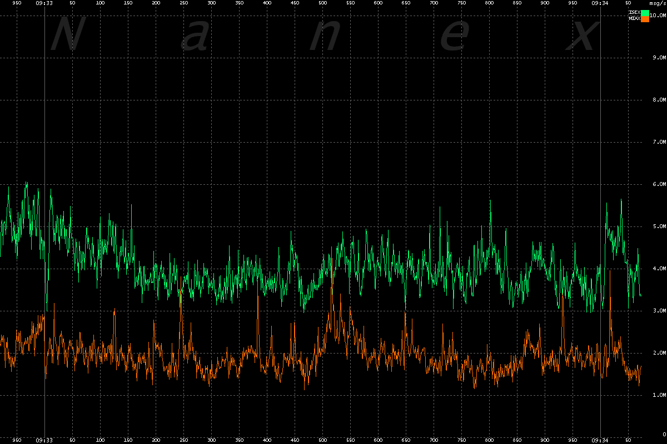The image size is (667, 444).
Task: Click the 9.0M value on the y-axis
Action: (x=659, y=58)
